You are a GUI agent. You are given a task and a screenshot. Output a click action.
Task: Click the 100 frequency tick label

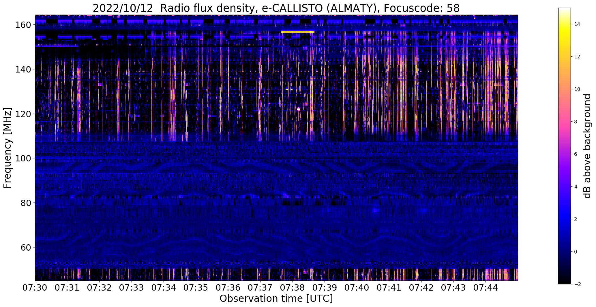click(x=23, y=158)
